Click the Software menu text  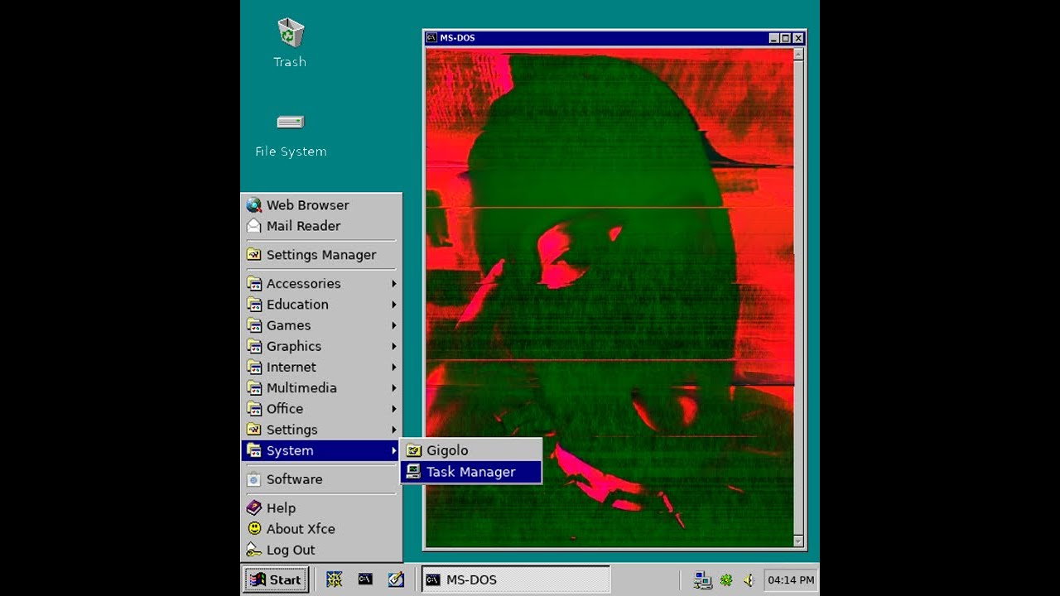(x=294, y=479)
